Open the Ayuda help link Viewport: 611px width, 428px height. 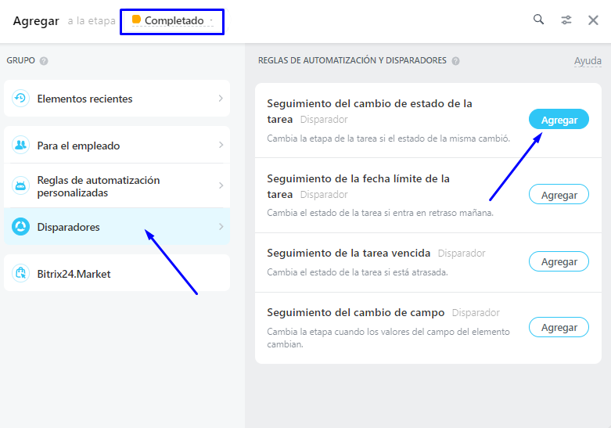pos(588,61)
